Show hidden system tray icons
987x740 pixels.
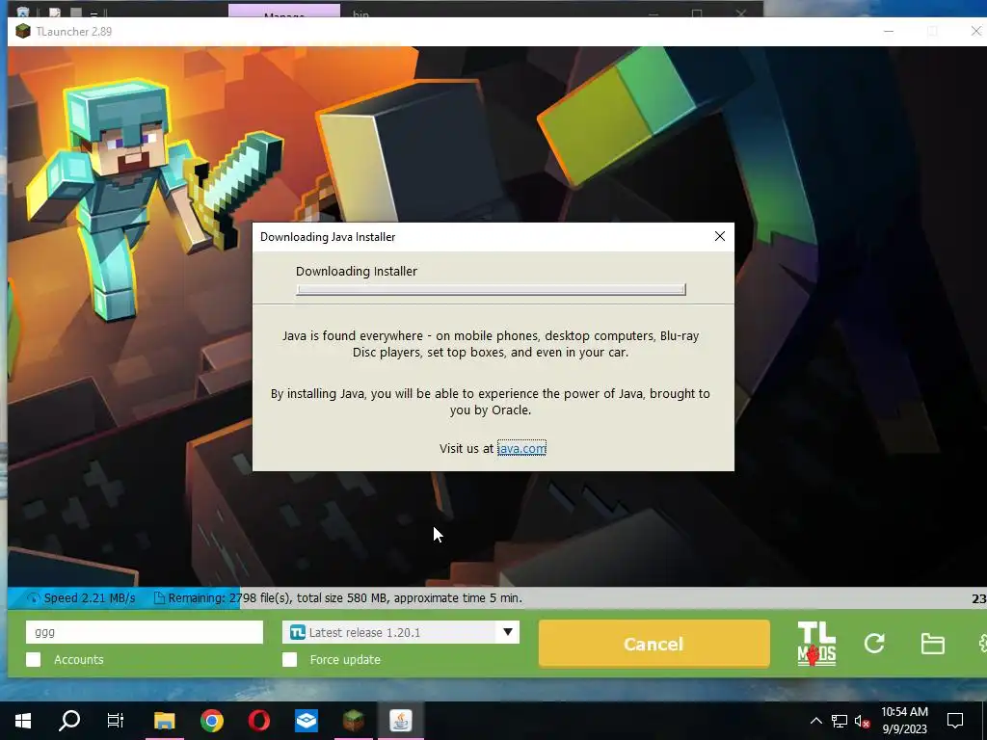pos(815,721)
